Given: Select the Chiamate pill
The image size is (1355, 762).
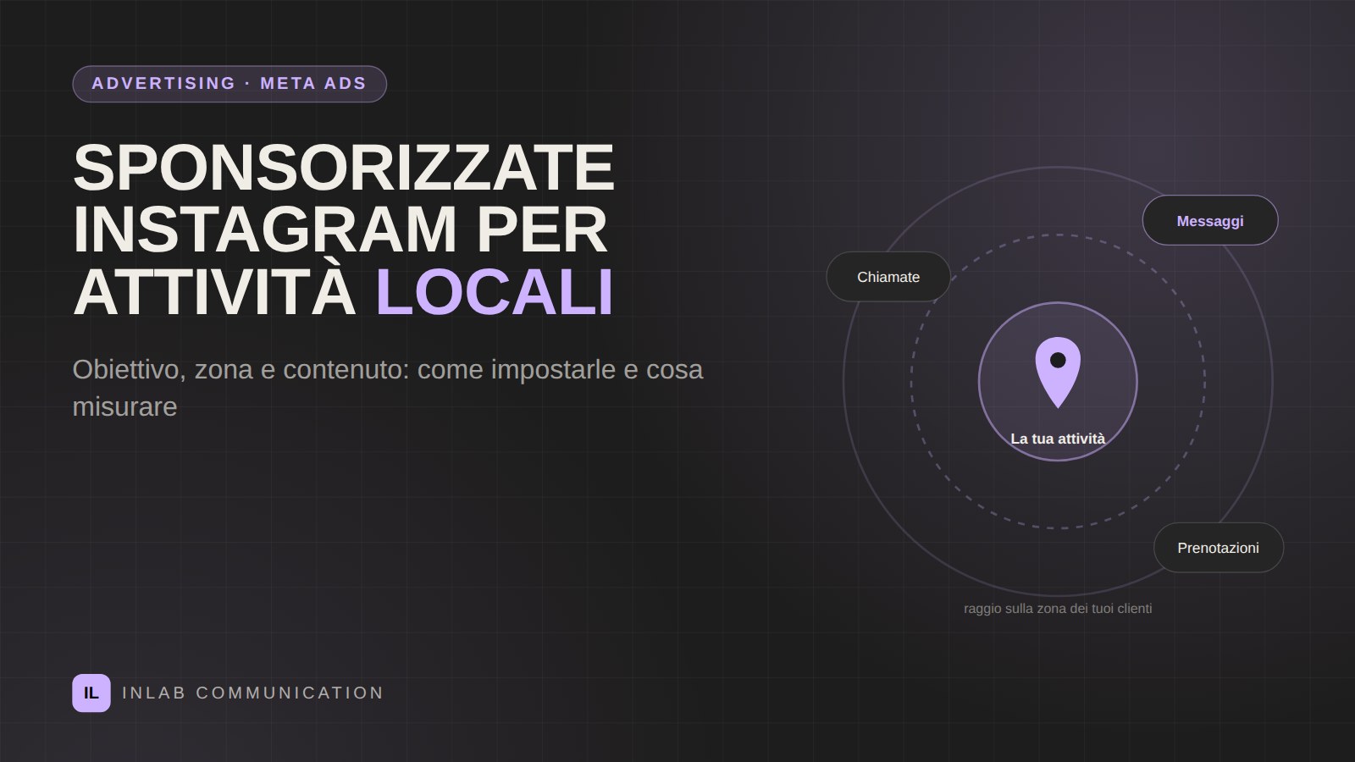Looking at the screenshot, I should [x=888, y=277].
